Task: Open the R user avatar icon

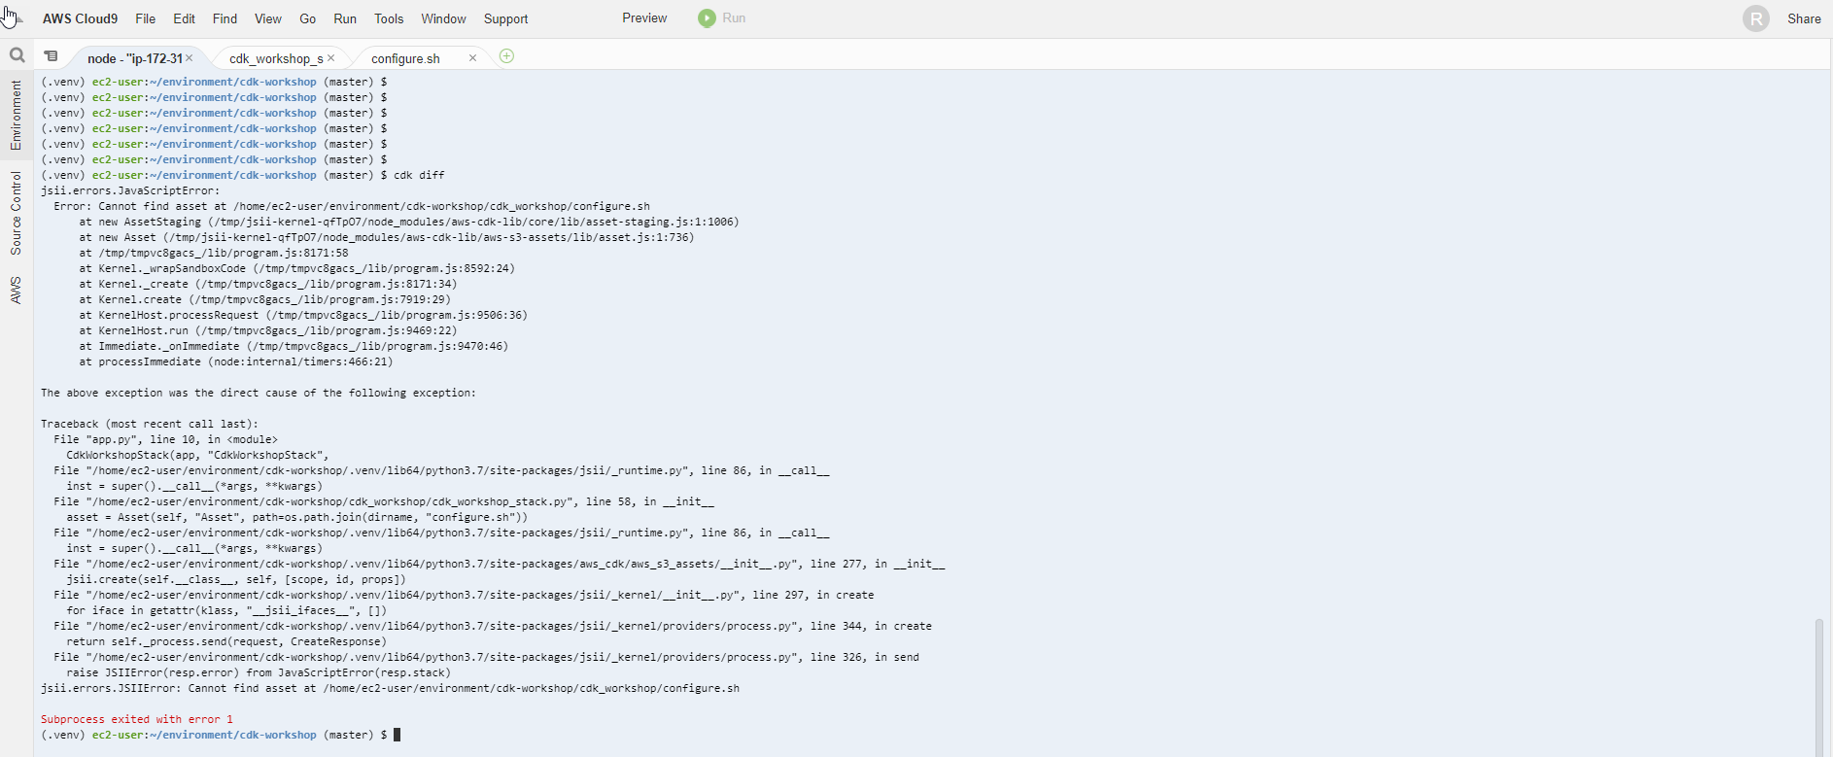Action: [1756, 18]
